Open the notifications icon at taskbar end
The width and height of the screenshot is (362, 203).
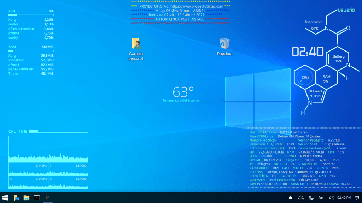(x=357, y=198)
